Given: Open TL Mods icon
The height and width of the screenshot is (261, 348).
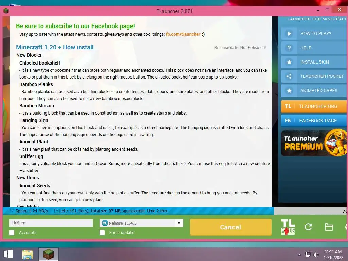Looking at the screenshot, I should coord(288,227).
